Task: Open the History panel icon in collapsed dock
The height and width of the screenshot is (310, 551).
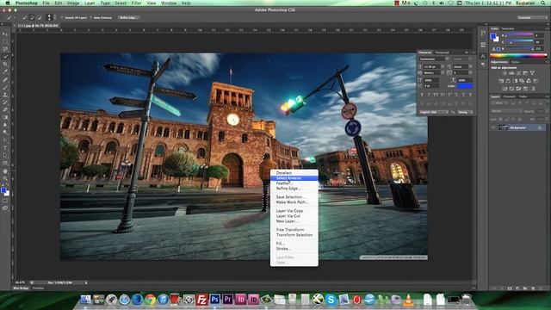Action: tap(483, 33)
